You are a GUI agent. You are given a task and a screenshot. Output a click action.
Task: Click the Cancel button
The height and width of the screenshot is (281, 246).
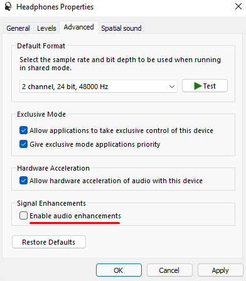pyautogui.click(x=169, y=270)
